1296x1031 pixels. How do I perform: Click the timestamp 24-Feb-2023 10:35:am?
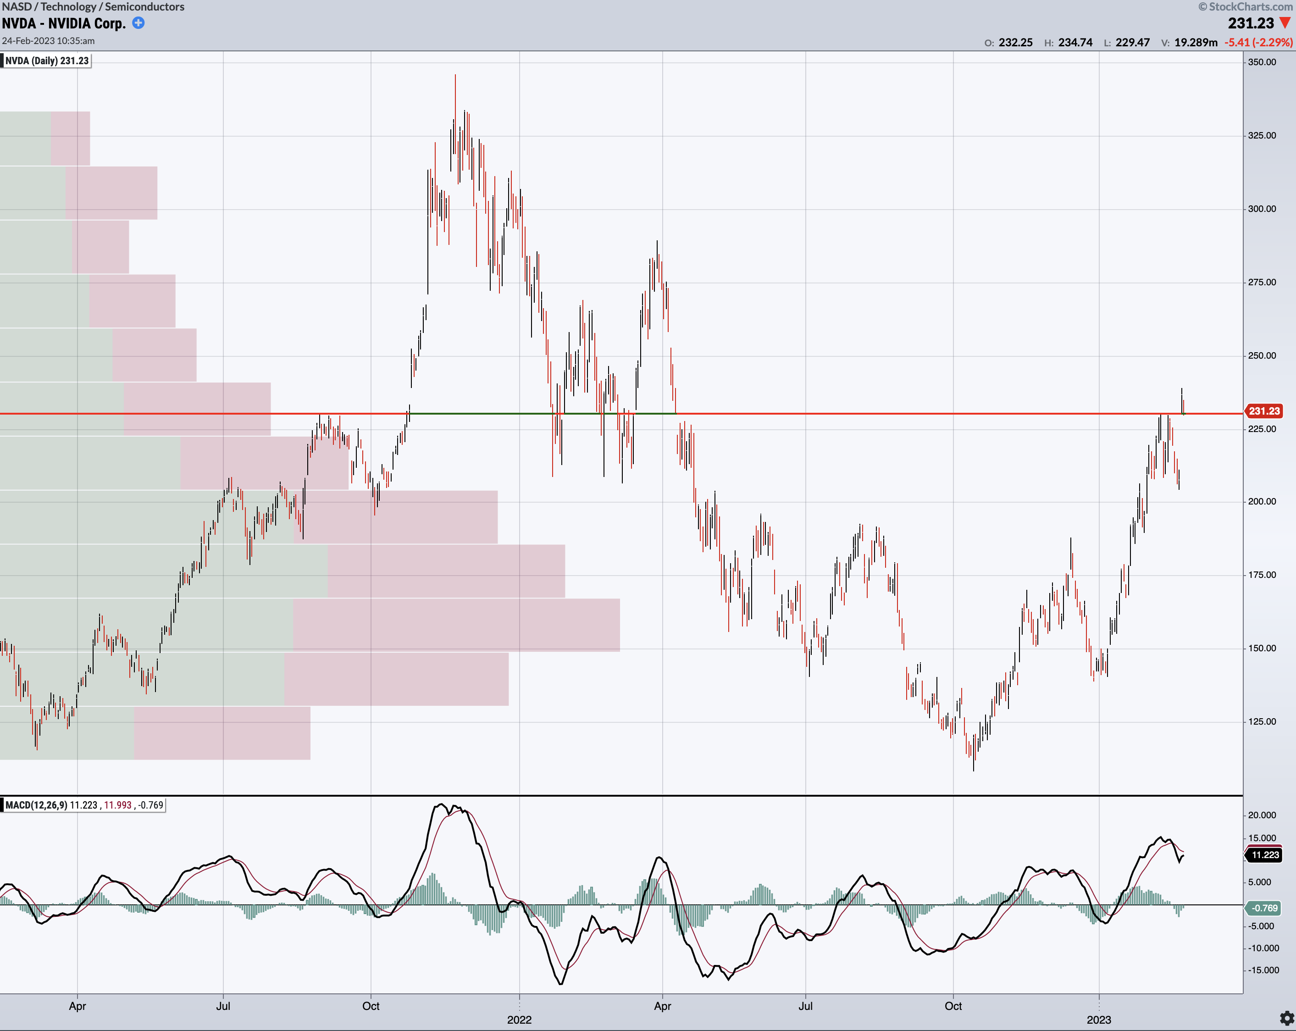(48, 41)
